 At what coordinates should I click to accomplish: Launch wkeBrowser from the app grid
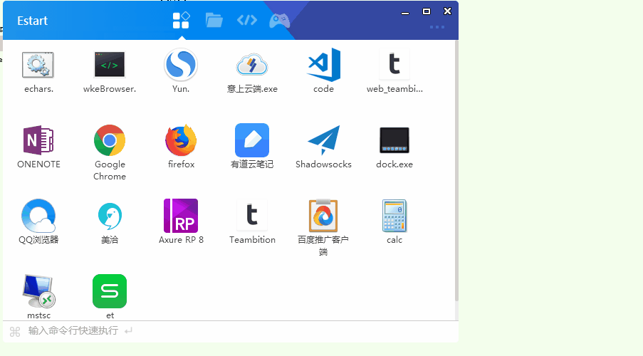coord(110,65)
